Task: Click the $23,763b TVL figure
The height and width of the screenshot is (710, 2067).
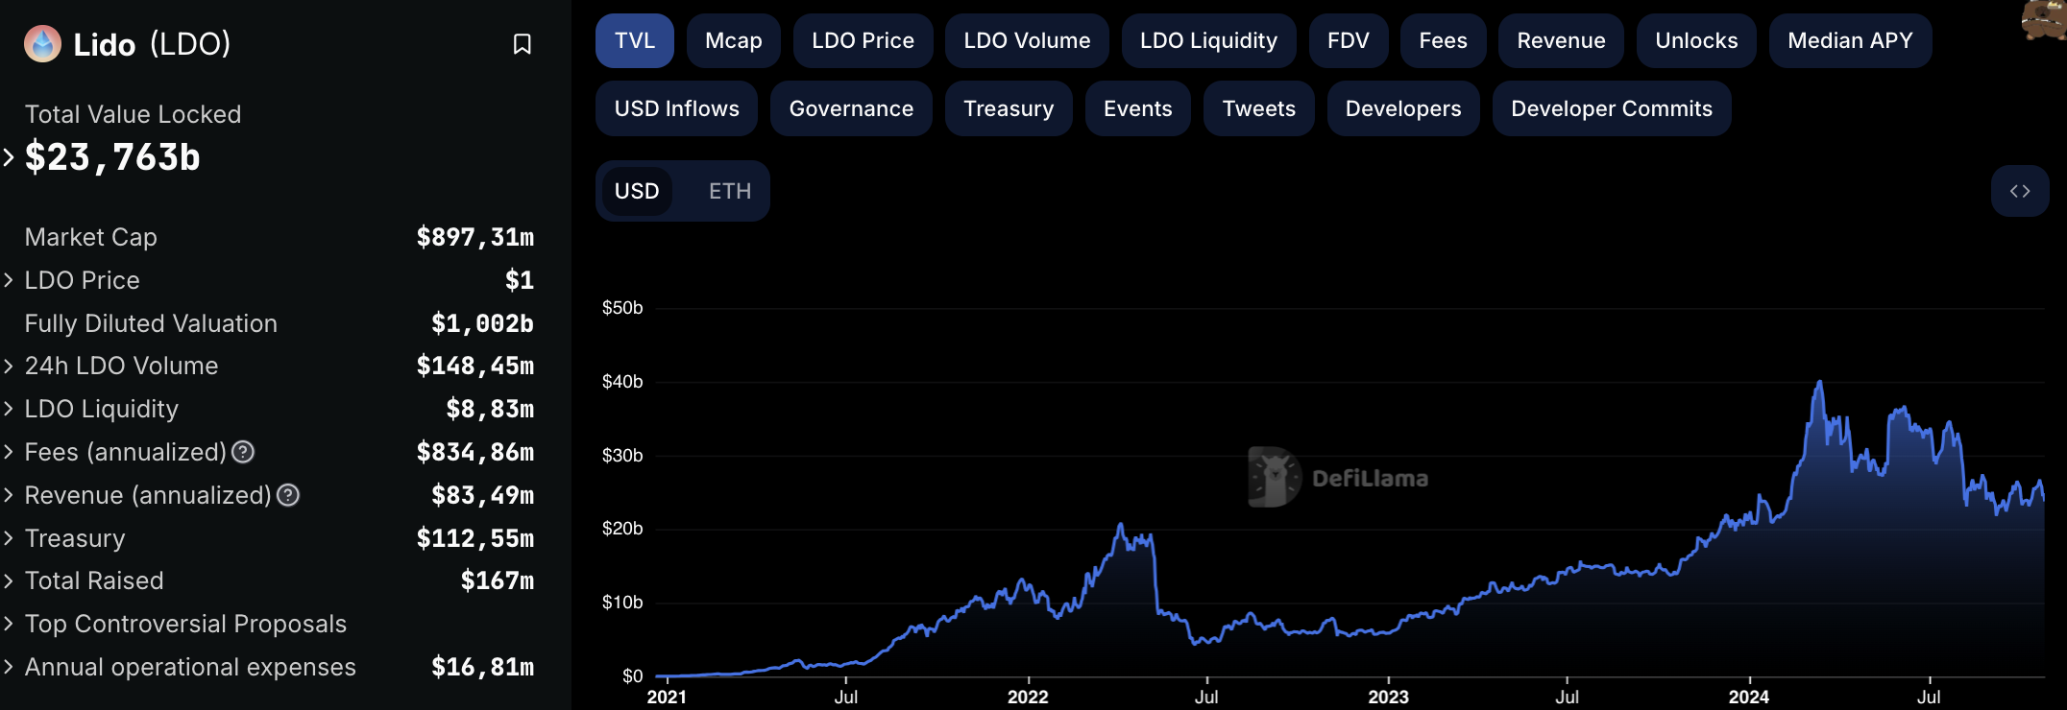Action: coord(112,157)
